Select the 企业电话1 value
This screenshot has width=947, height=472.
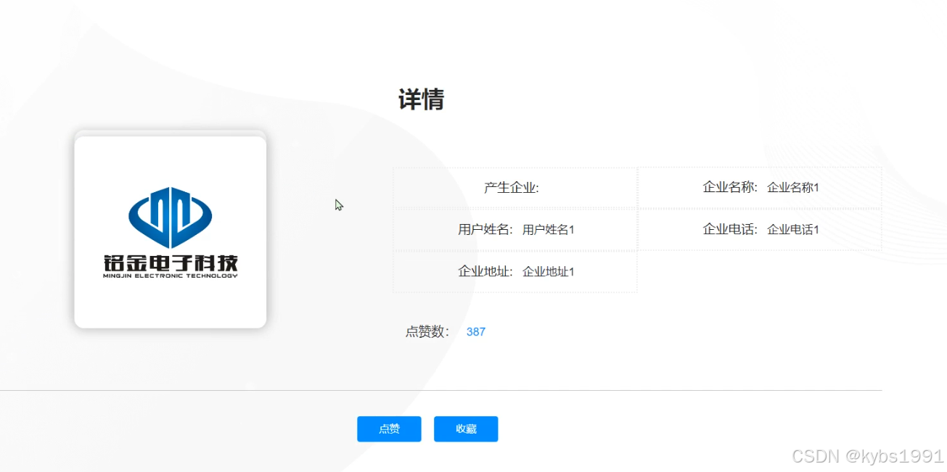793,230
